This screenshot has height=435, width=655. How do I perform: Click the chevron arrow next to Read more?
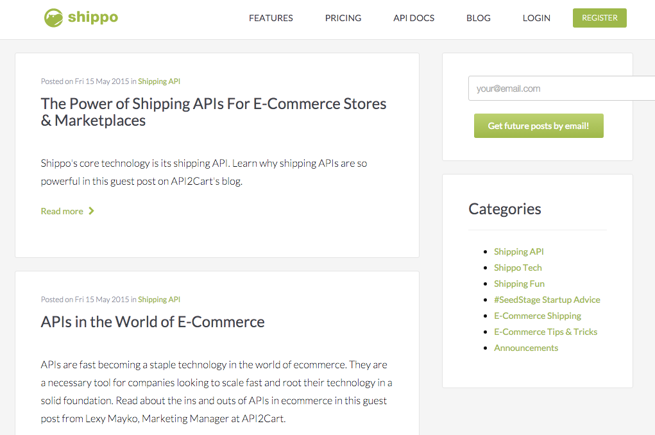[x=92, y=211]
